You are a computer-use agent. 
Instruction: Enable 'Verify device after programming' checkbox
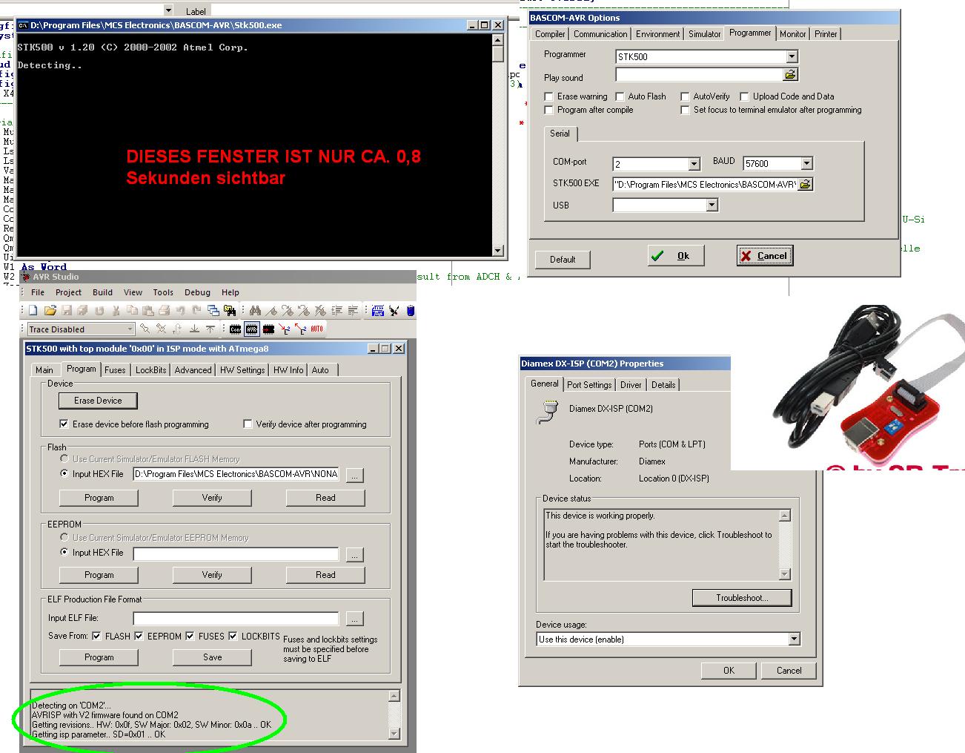(248, 424)
